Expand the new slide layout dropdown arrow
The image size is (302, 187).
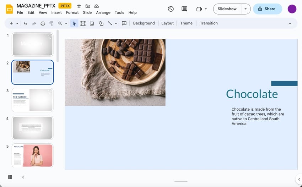(x=17, y=23)
